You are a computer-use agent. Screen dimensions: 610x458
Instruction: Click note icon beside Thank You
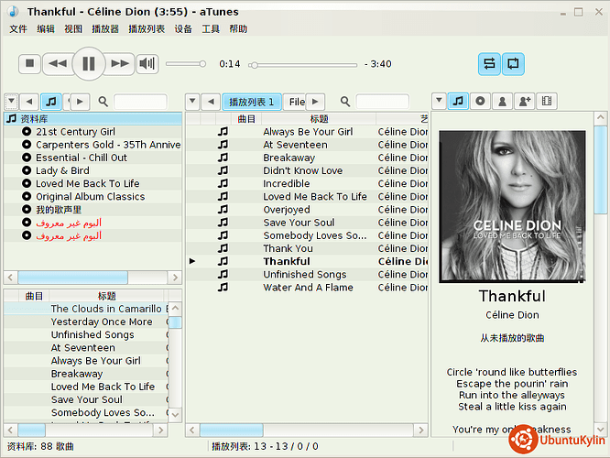pos(223,248)
